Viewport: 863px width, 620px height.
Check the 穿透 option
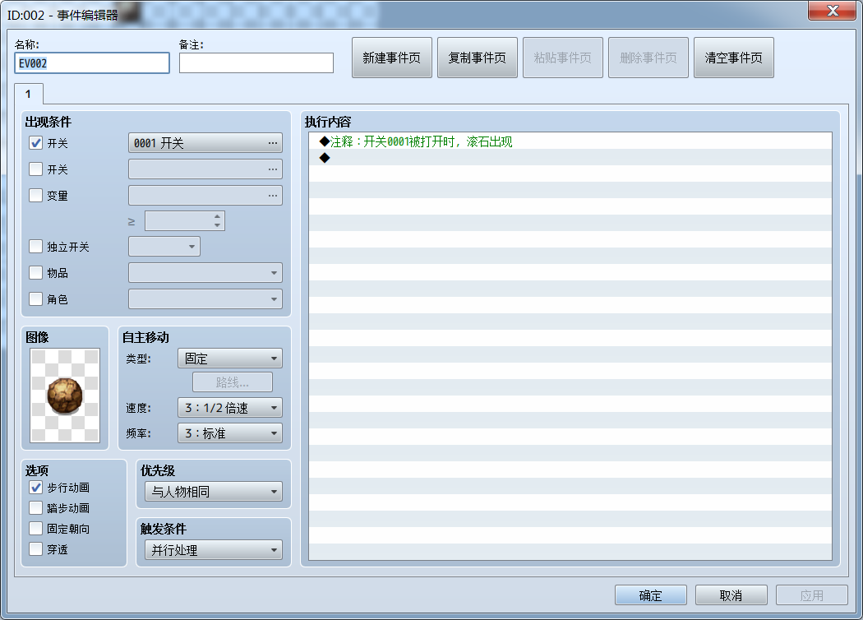coord(36,549)
